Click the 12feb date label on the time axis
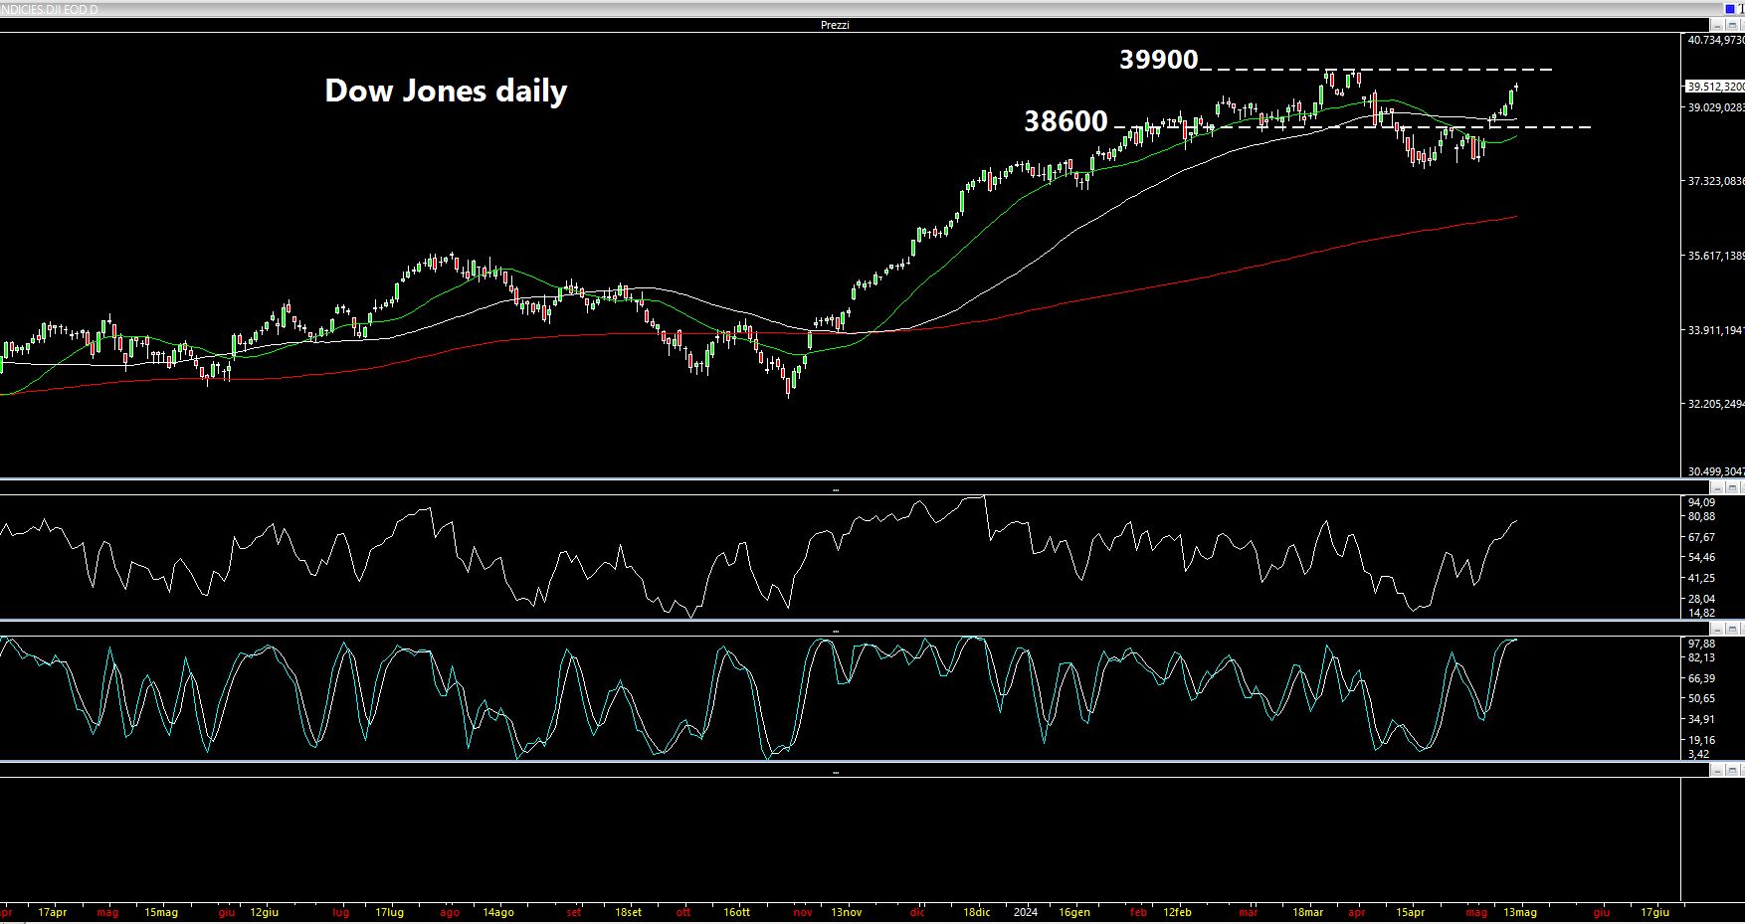Viewport: 1745px width, 924px height. [x=1177, y=912]
